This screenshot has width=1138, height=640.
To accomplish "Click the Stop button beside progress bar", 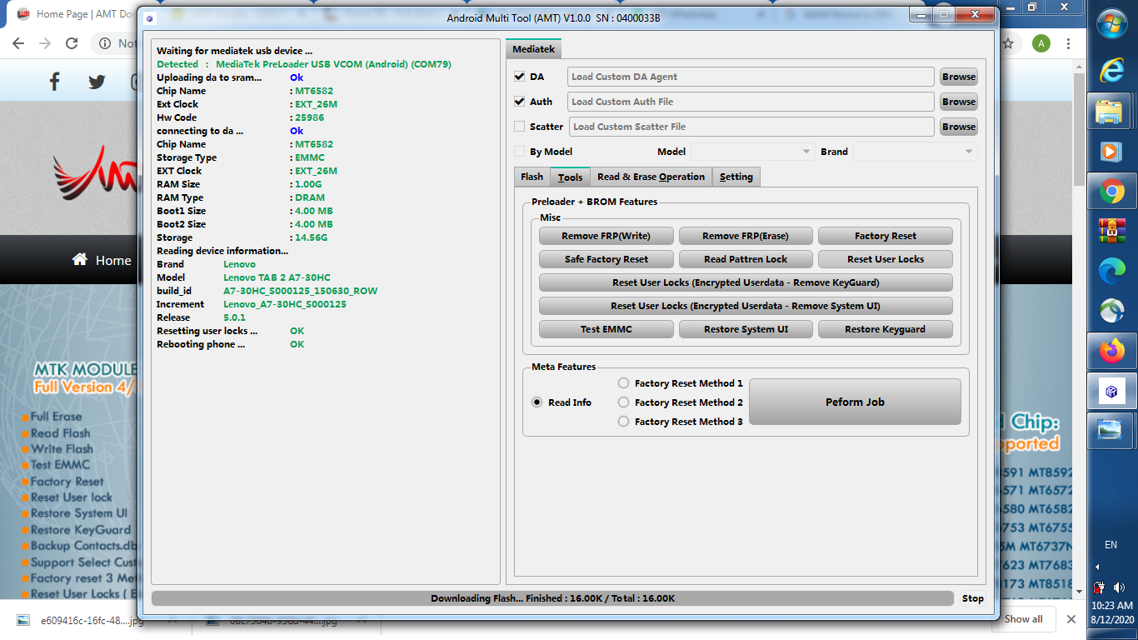I will (973, 598).
